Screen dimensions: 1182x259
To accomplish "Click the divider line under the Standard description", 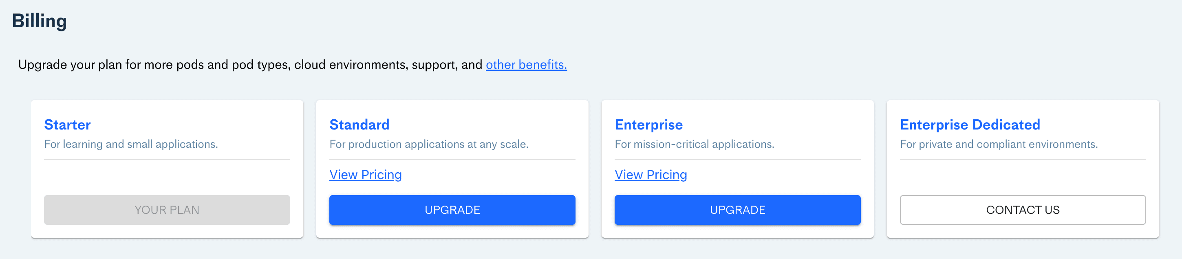I will click(x=452, y=160).
